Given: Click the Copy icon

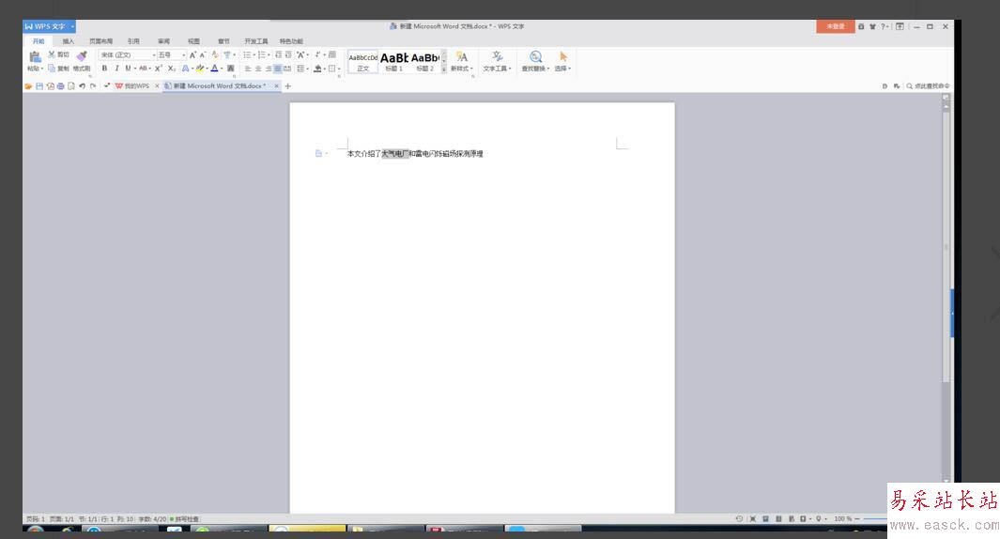Looking at the screenshot, I should pos(52,69).
